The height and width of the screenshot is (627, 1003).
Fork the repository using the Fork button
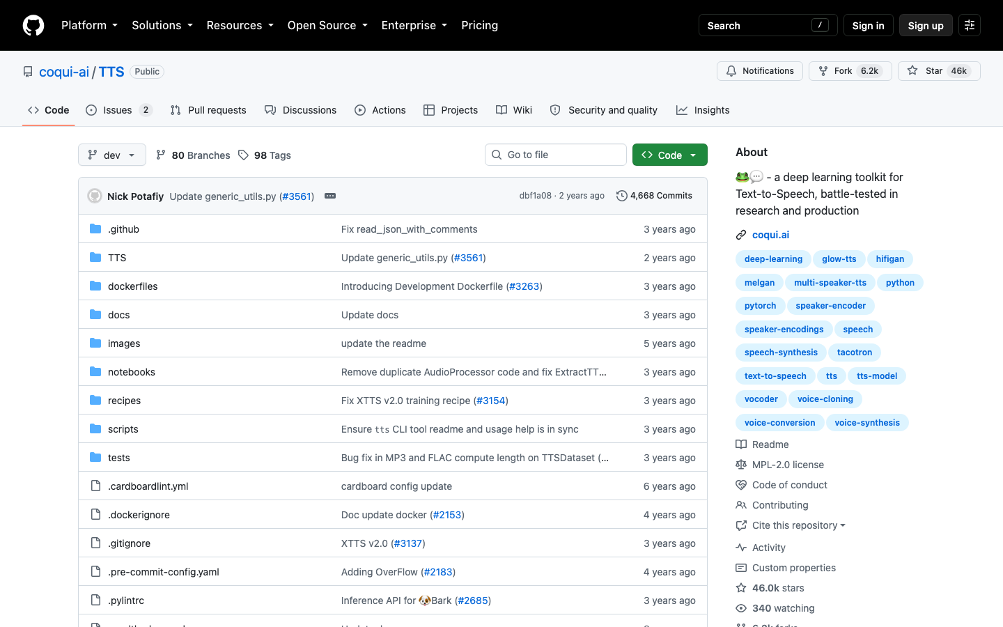(850, 71)
